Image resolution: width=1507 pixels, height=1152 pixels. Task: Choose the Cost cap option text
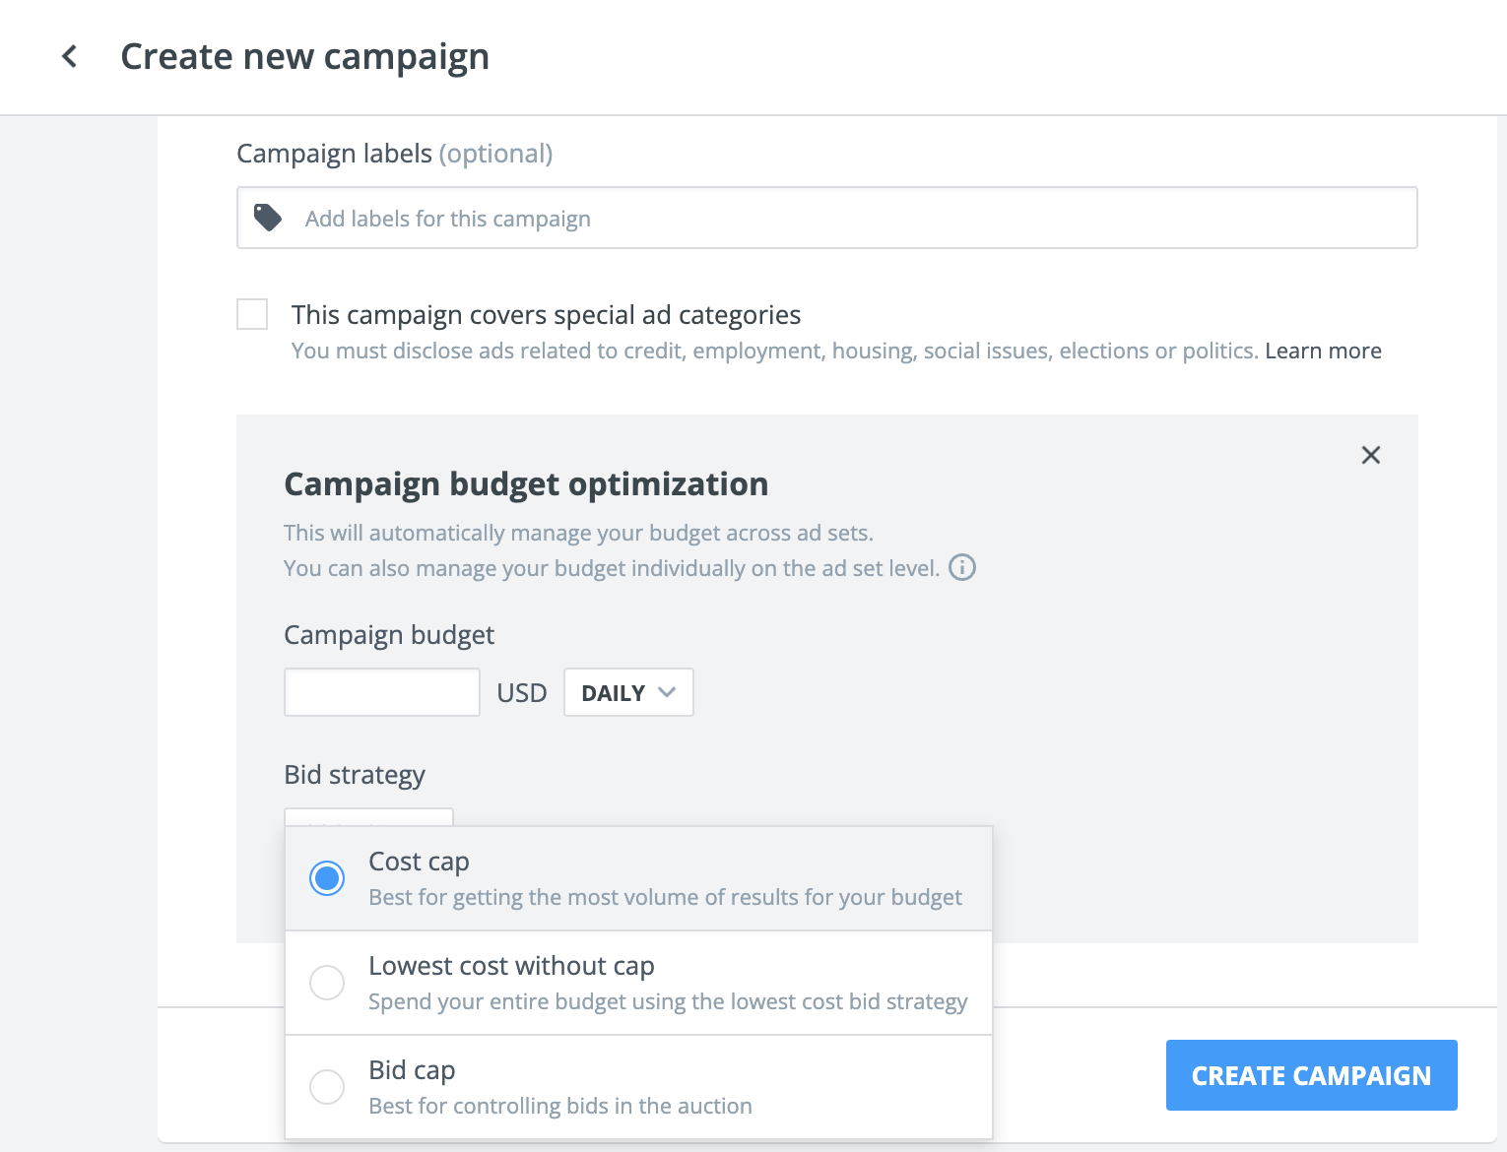click(419, 862)
